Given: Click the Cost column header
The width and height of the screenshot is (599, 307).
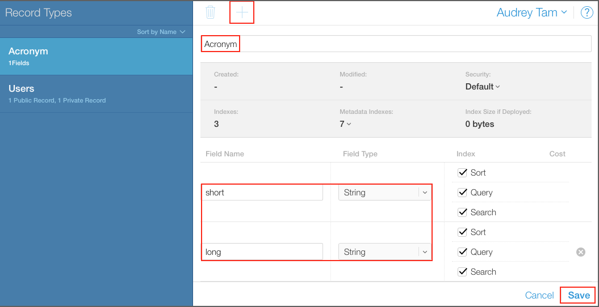Looking at the screenshot, I should pos(558,154).
